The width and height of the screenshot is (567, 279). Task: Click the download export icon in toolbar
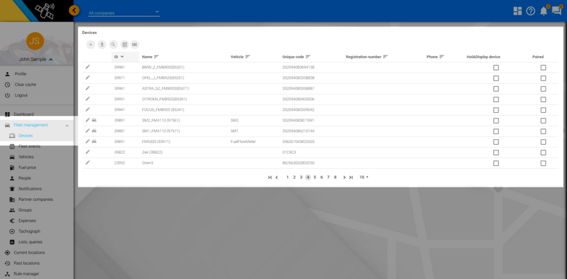tap(102, 45)
